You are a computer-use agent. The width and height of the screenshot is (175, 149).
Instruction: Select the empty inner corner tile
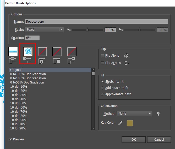(x=42, y=52)
